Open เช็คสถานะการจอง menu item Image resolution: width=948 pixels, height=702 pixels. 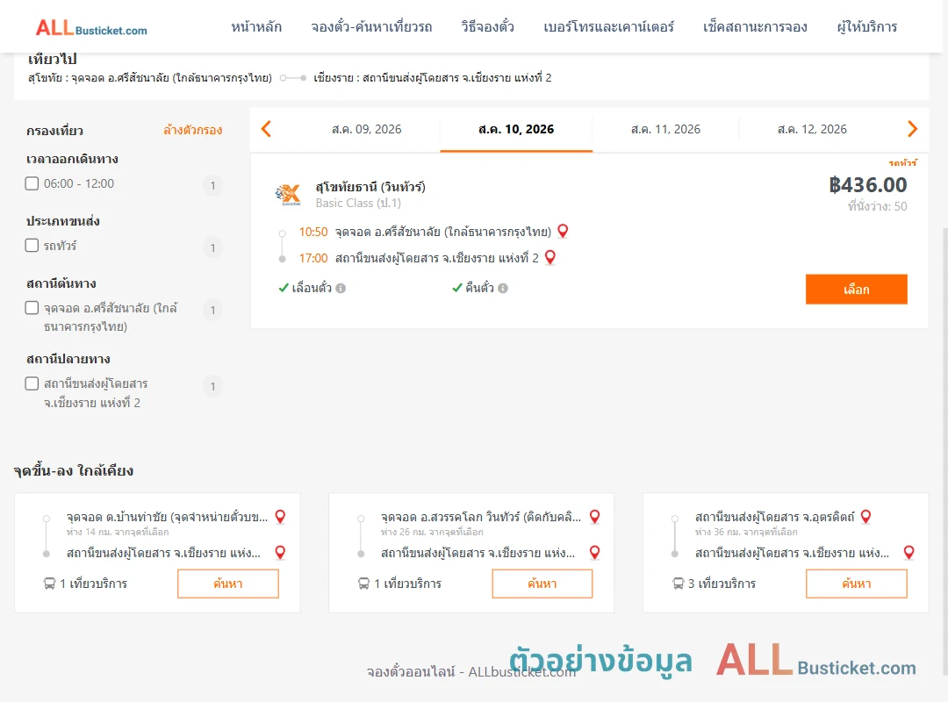pos(755,26)
